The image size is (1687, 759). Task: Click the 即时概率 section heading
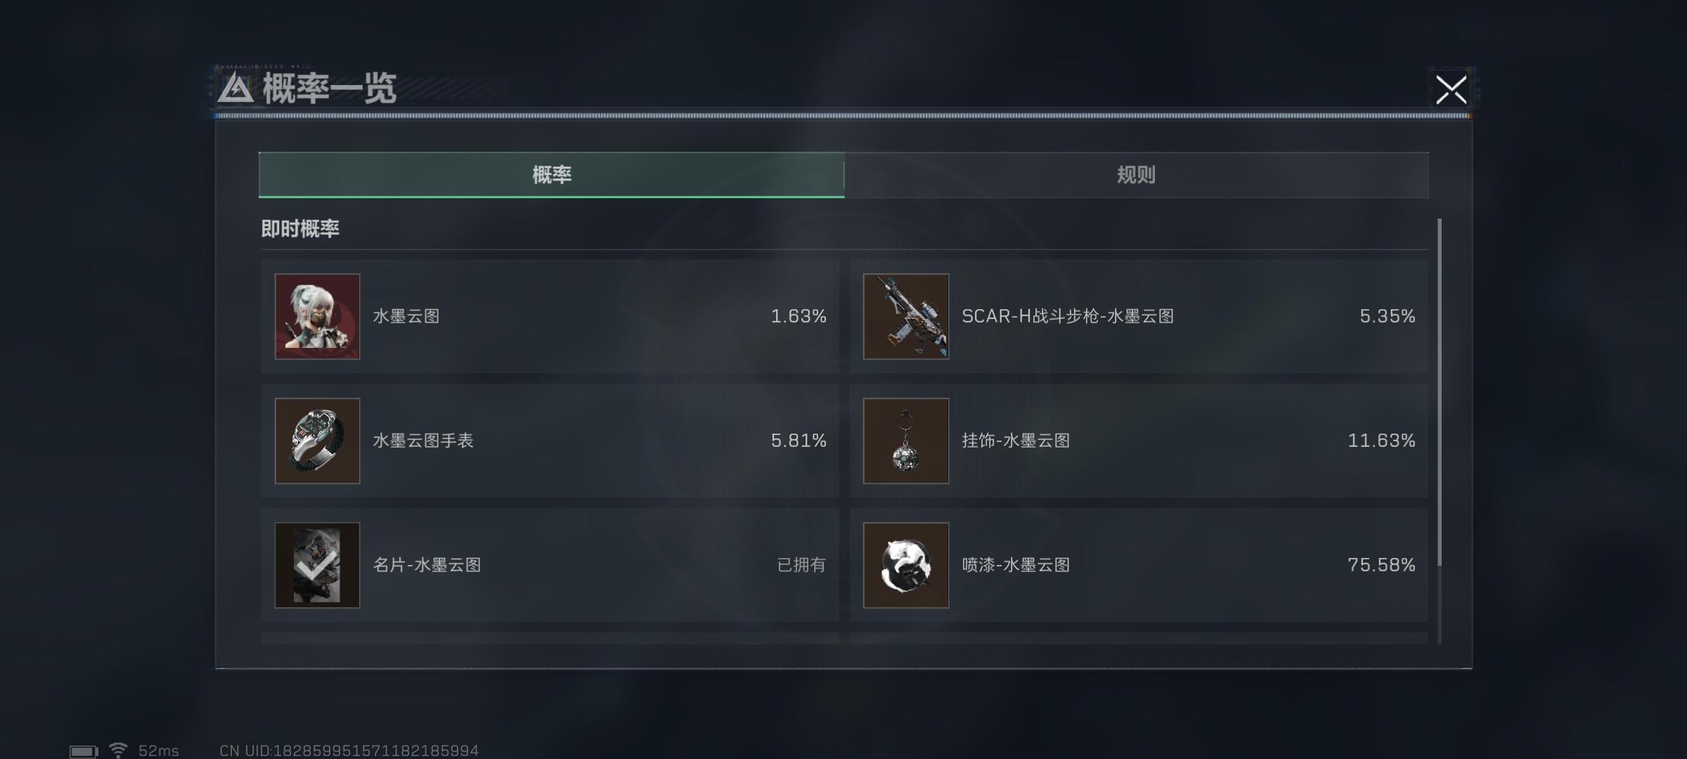pyautogui.click(x=300, y=228)
